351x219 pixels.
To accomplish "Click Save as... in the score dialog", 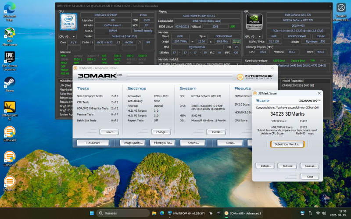I will (x=310, y=166).
